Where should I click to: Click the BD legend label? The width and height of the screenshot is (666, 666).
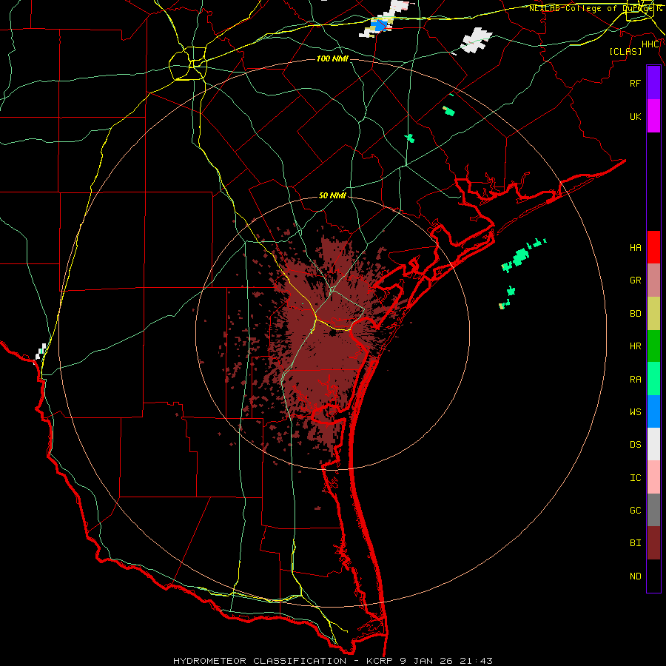point(635,314)
